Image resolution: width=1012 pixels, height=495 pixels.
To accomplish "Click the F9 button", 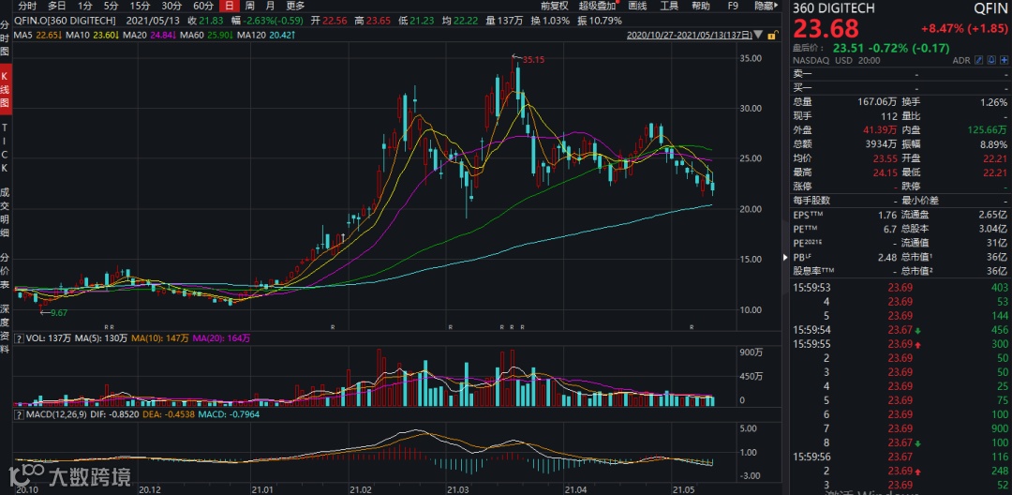I will 733,7.
